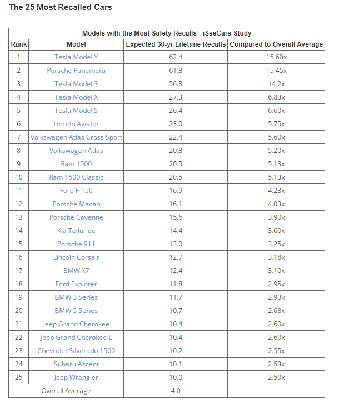Open the BMW X7 link
The height and width of the screenshot is (402, 359).
click(76, 271)
